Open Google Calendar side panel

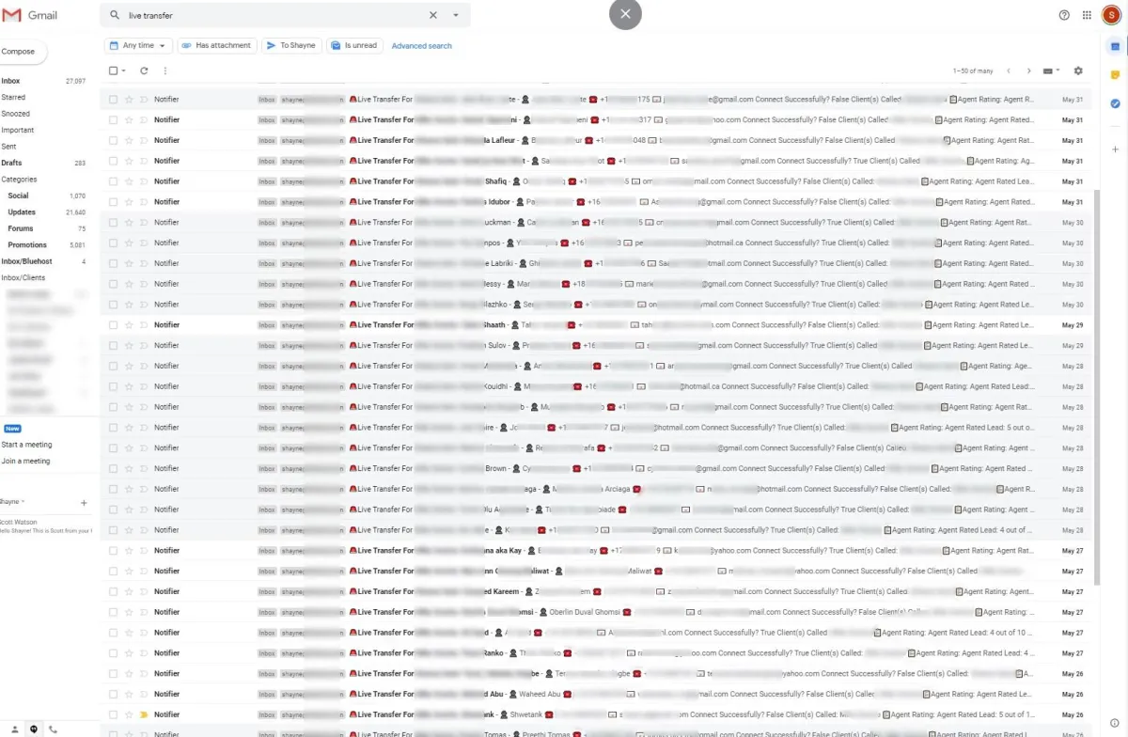click(x=1115, y=45)
